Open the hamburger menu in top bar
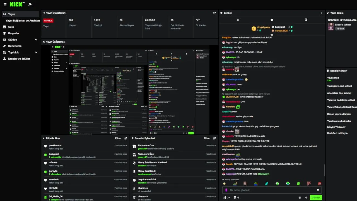Viewport: 357px width, 201px height. (x=5, y=4)
